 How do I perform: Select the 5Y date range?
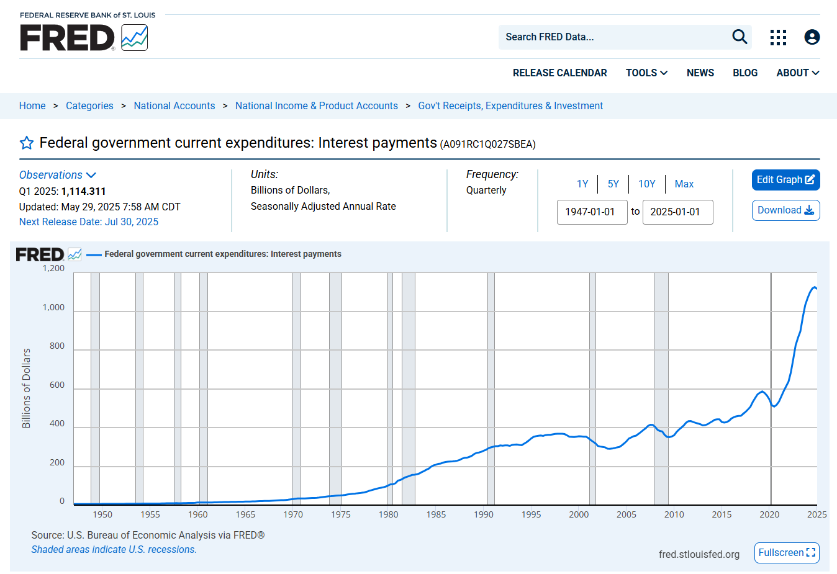[x=613, y=184]
